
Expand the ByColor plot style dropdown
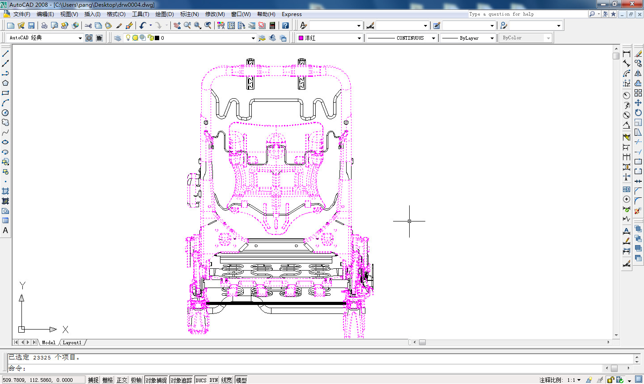(548, 38)
